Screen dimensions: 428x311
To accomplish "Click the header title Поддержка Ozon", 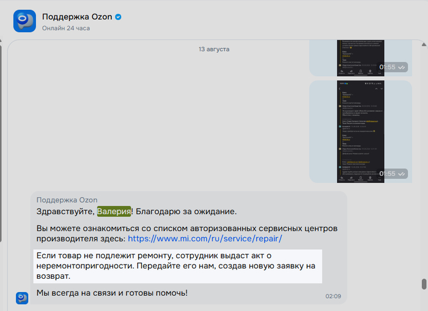I will (x=77, y=17).
